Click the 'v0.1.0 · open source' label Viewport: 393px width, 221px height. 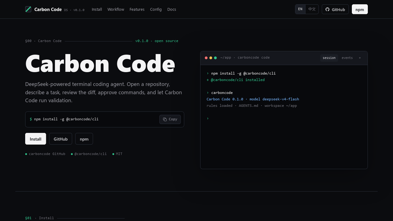(x=157, y=41)
